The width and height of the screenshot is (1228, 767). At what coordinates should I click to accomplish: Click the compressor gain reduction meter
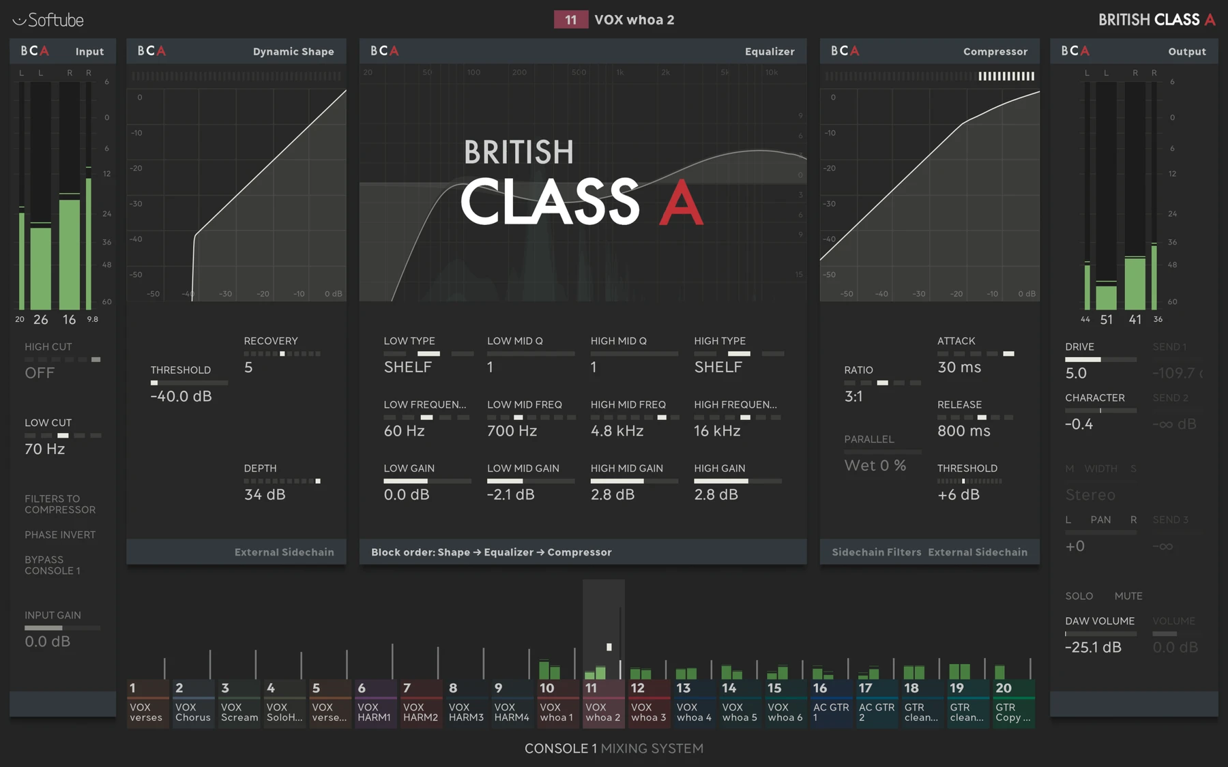pos(929,76)
